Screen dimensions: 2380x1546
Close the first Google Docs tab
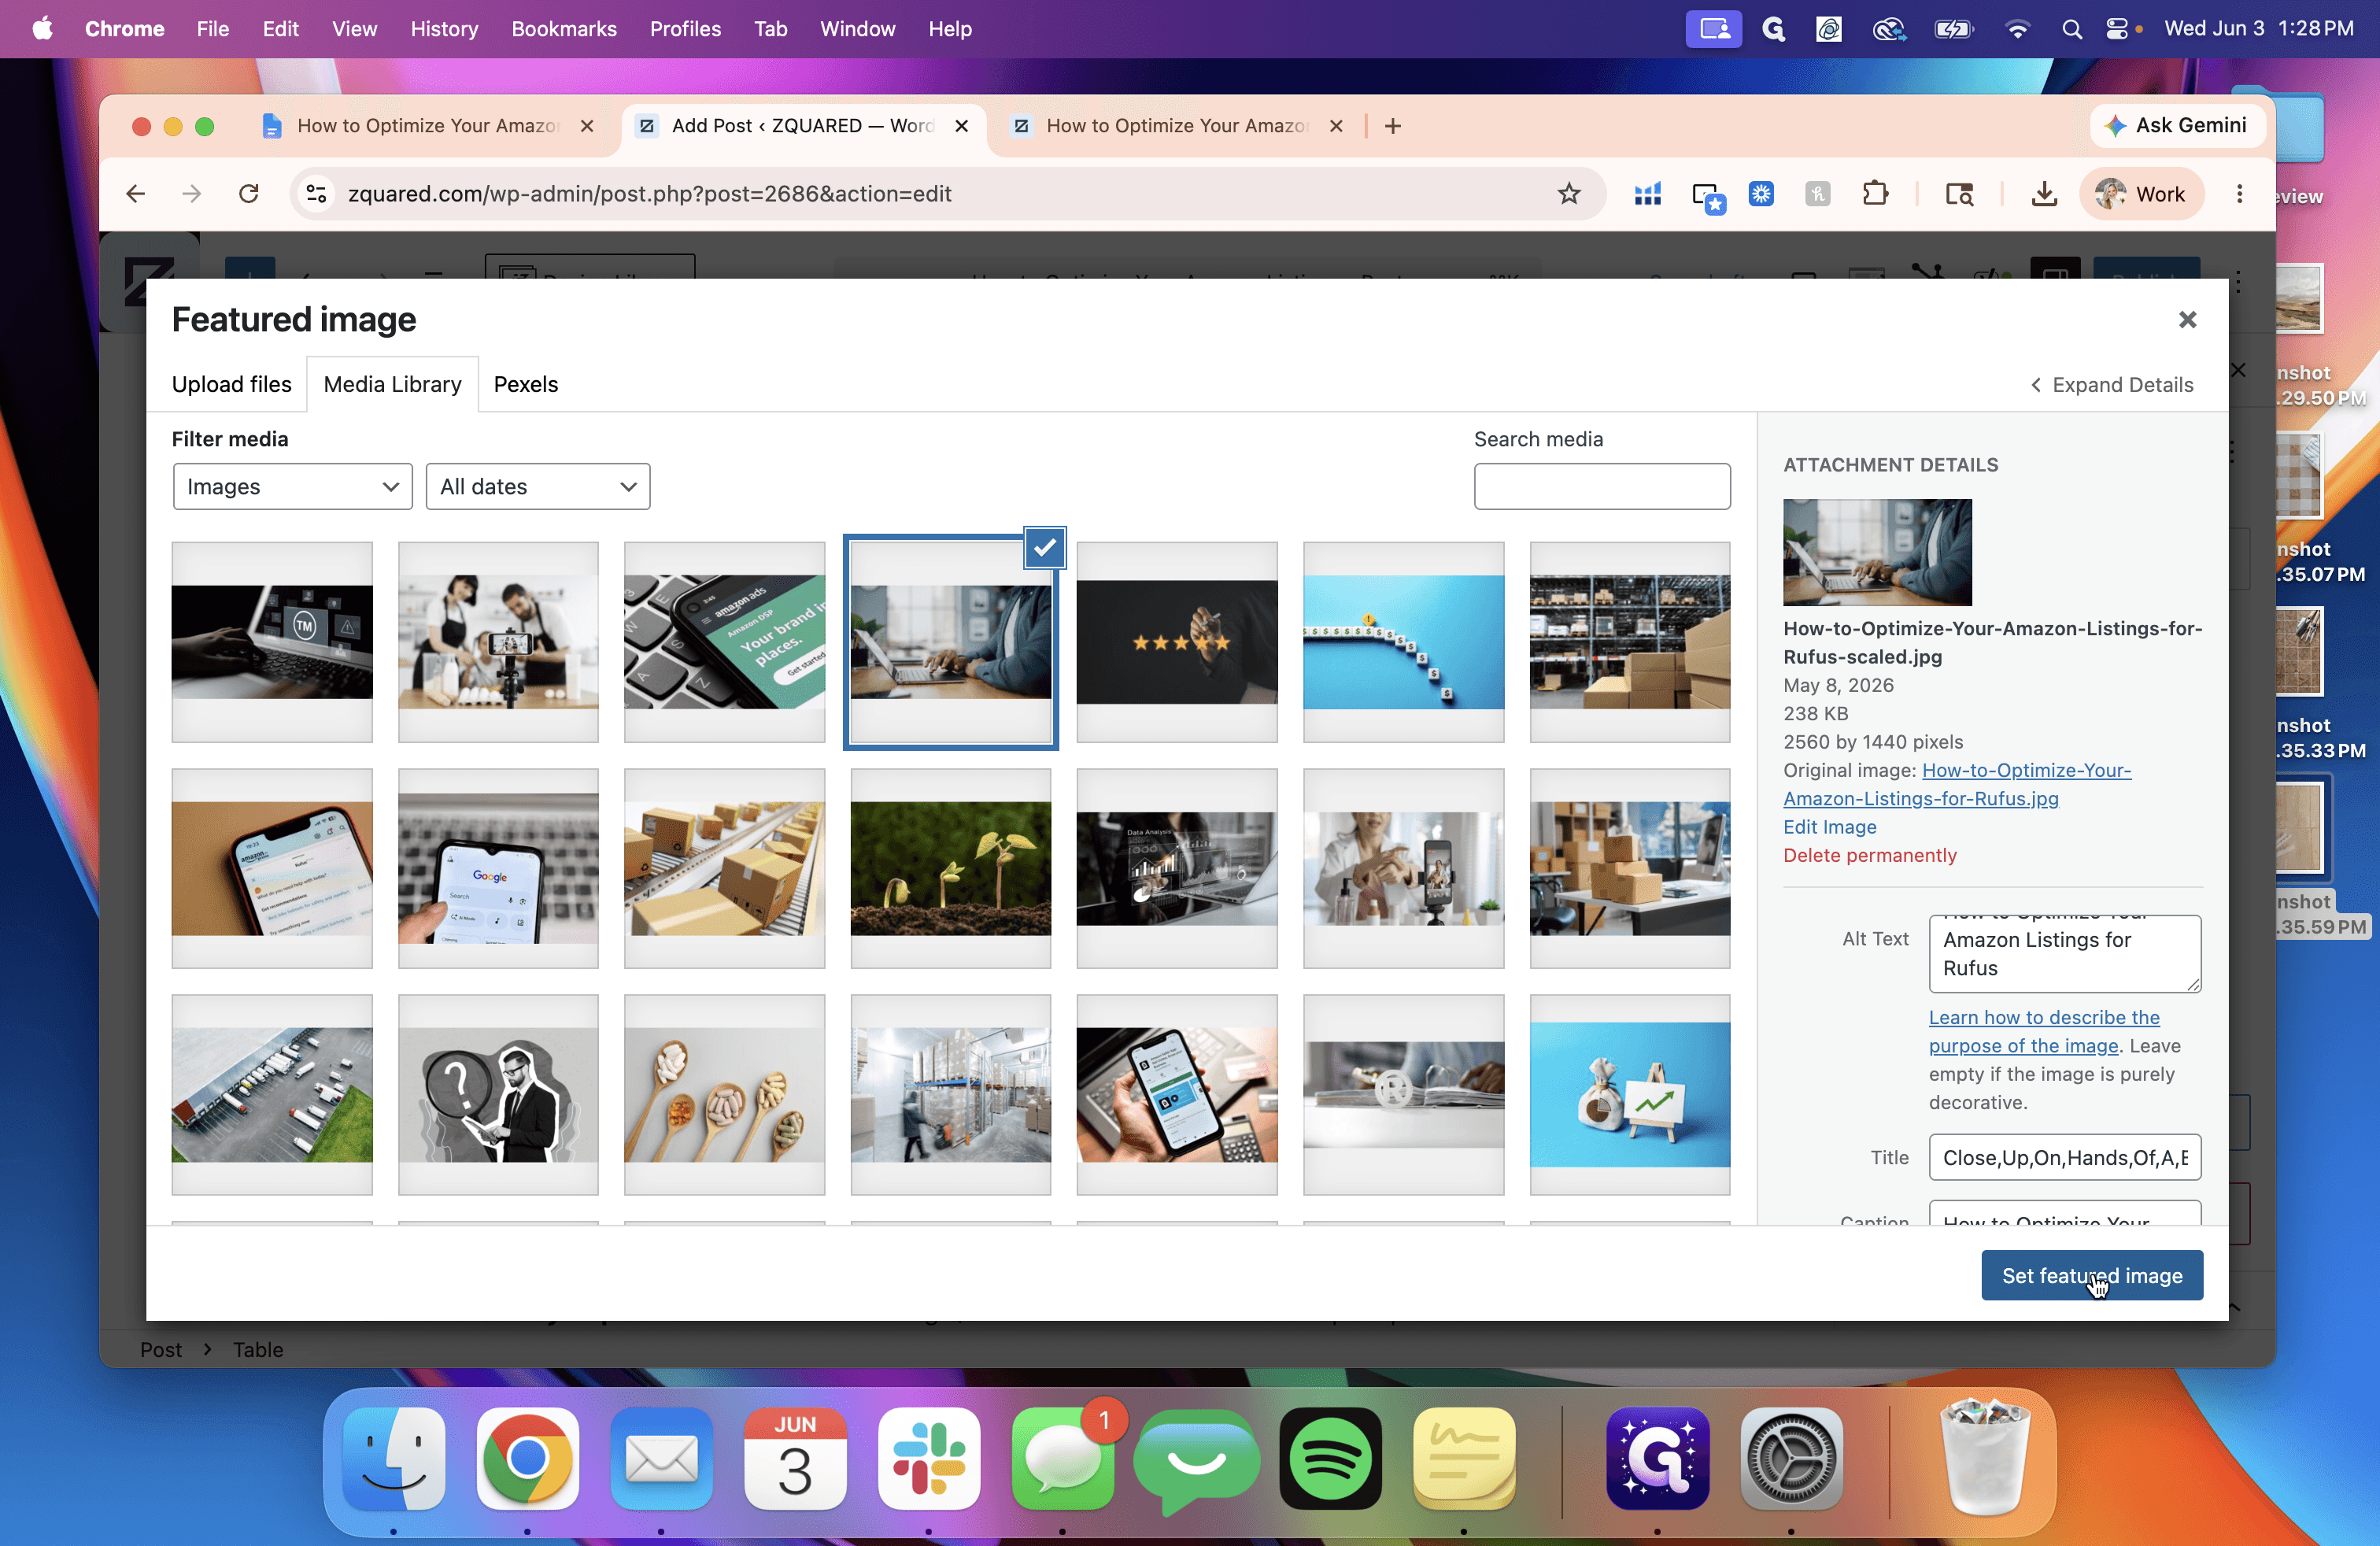pyautogui.click(x=587, y=126)
